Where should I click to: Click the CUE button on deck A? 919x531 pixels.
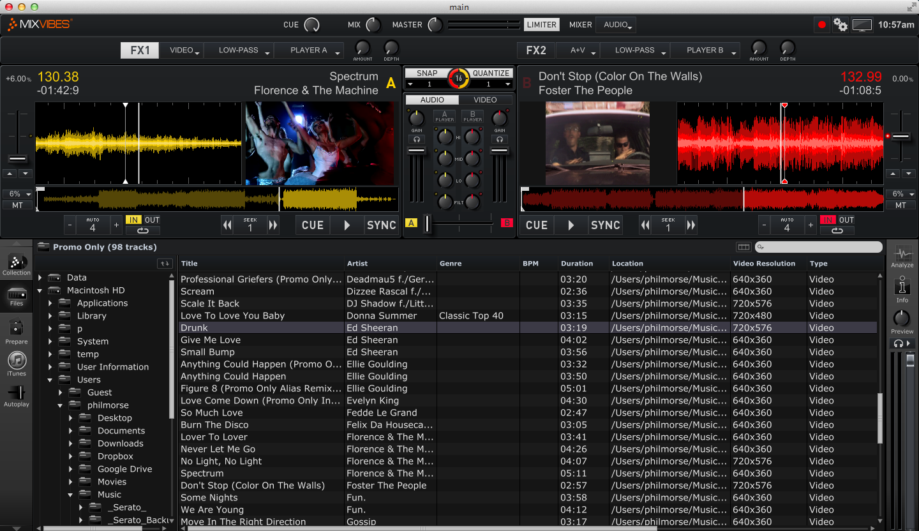[x=313, y=225]
